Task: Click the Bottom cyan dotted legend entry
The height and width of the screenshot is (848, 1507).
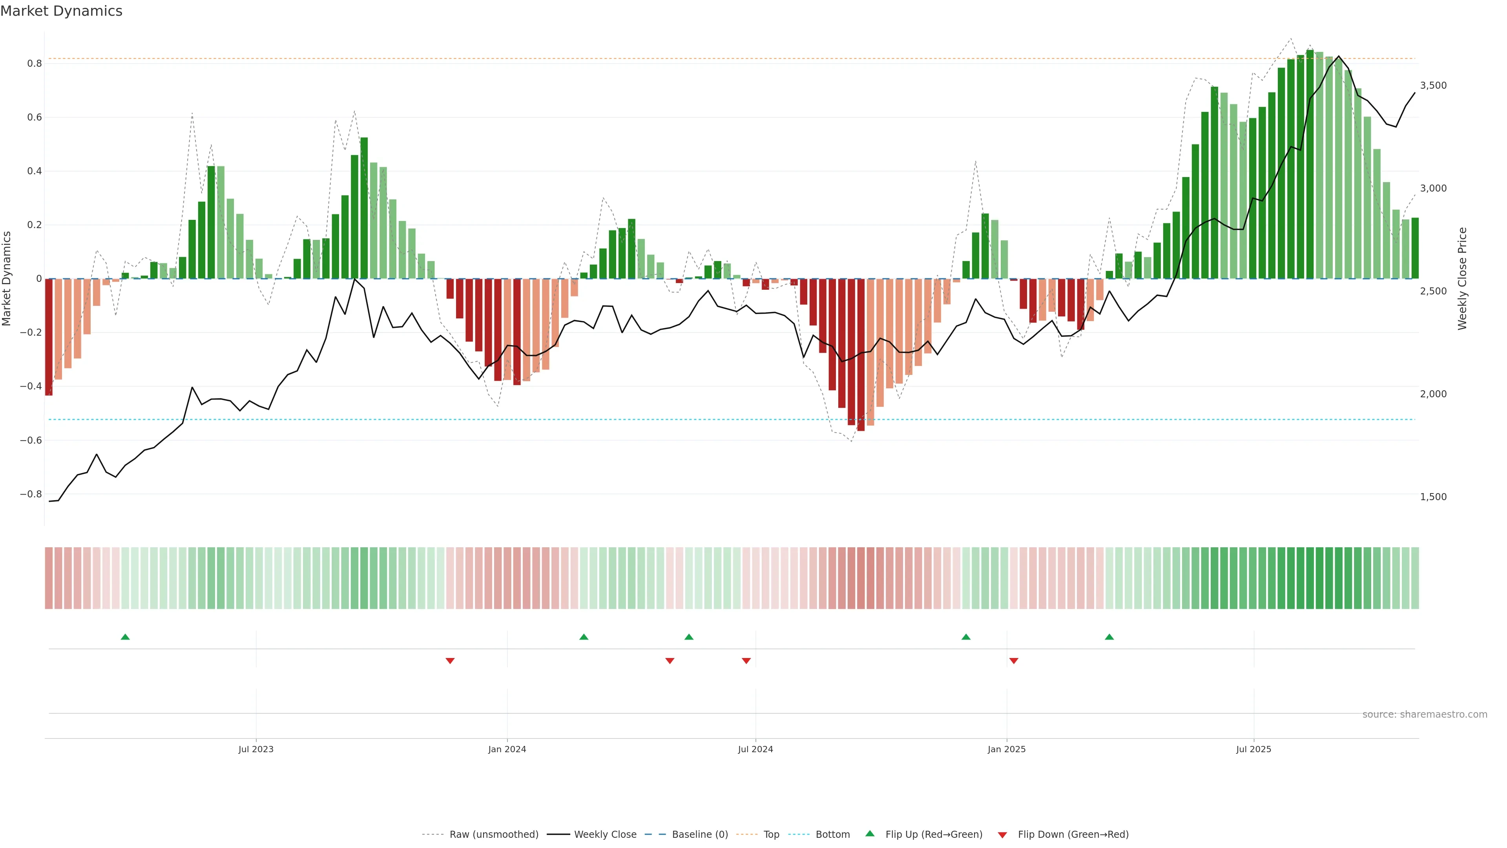Action: coord(832,835)
